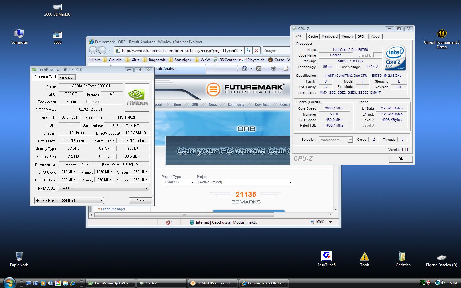Click the IE Home toolbar icon

(x=245, y=68)
